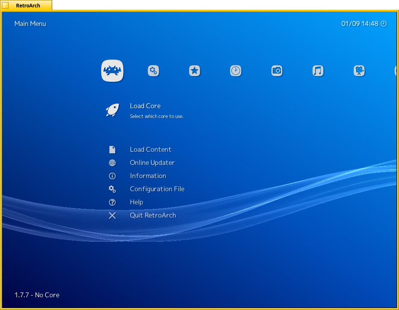Open the Favorites star tab icon
The height and width of the screenshot is (310, 399).
195,71
